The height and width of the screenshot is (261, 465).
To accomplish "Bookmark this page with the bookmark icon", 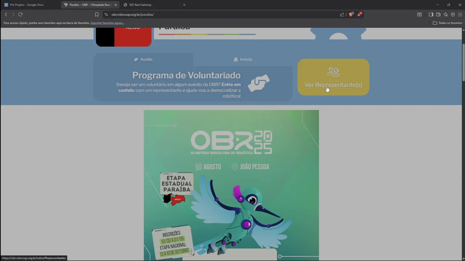I will click(97, 14).
